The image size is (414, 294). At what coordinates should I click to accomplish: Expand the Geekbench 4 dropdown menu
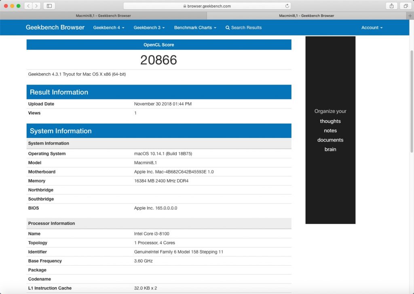tap(108, 27)
